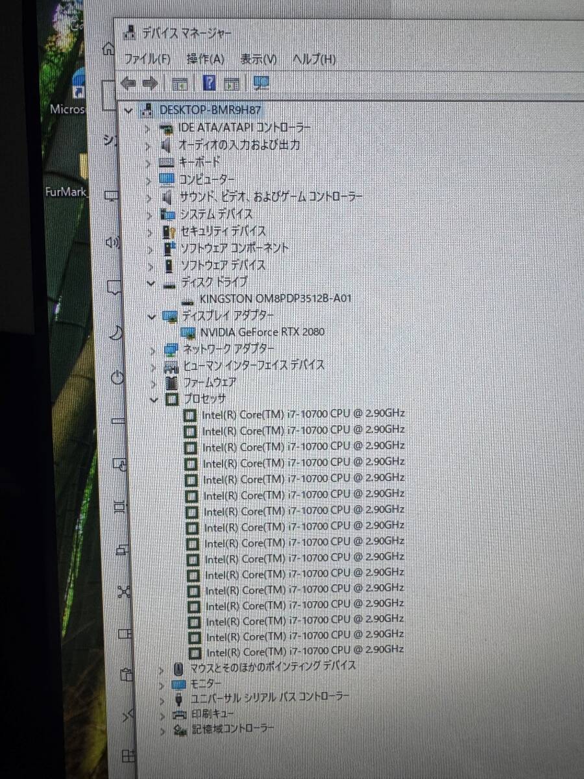Click the GPU icon beside NVIDIA GeForce RTX 2080

(x=189, y=332)
